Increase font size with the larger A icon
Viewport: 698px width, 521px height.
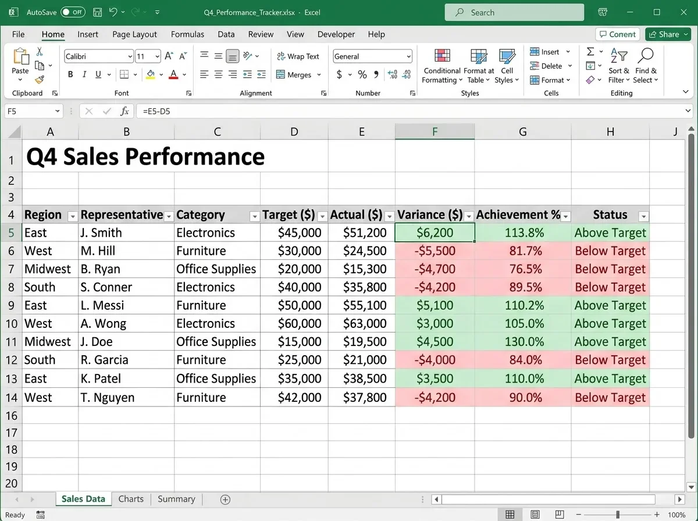[169, 56]
